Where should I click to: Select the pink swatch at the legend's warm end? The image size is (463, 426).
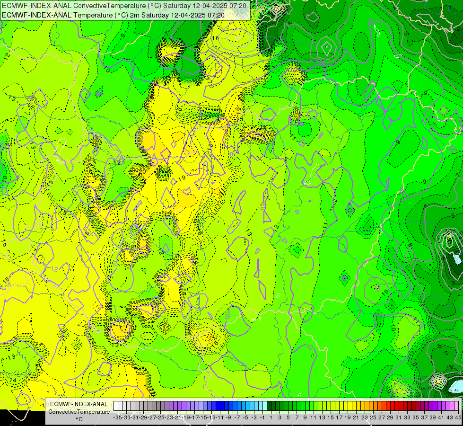tap(456, 406)
